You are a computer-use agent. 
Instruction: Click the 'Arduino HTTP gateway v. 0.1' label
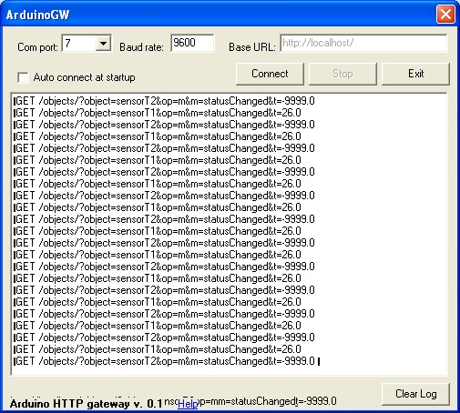pyautogui.click(x=86, y=404)
